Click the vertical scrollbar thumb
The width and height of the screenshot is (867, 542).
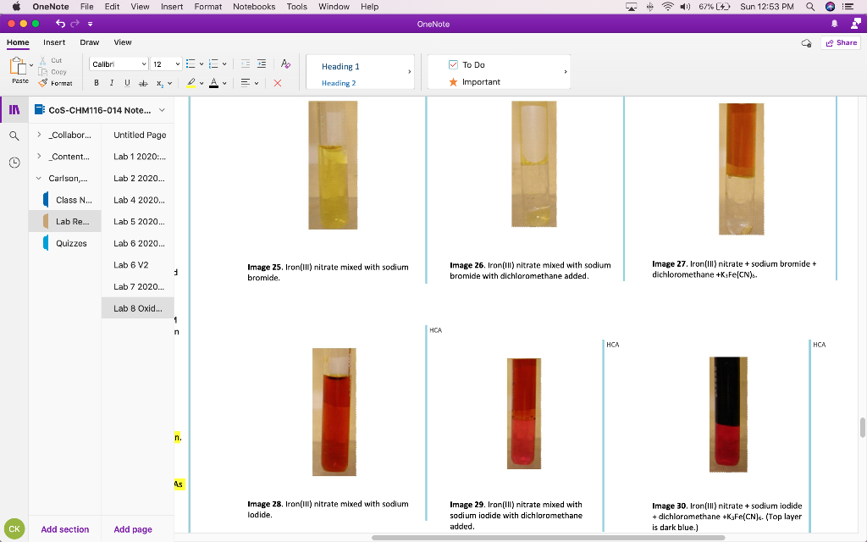point(862,428)
